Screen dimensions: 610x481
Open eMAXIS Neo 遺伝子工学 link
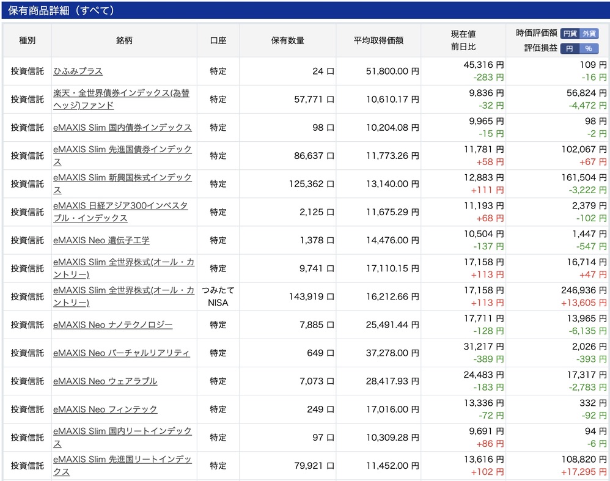click(x=101, y=240)
